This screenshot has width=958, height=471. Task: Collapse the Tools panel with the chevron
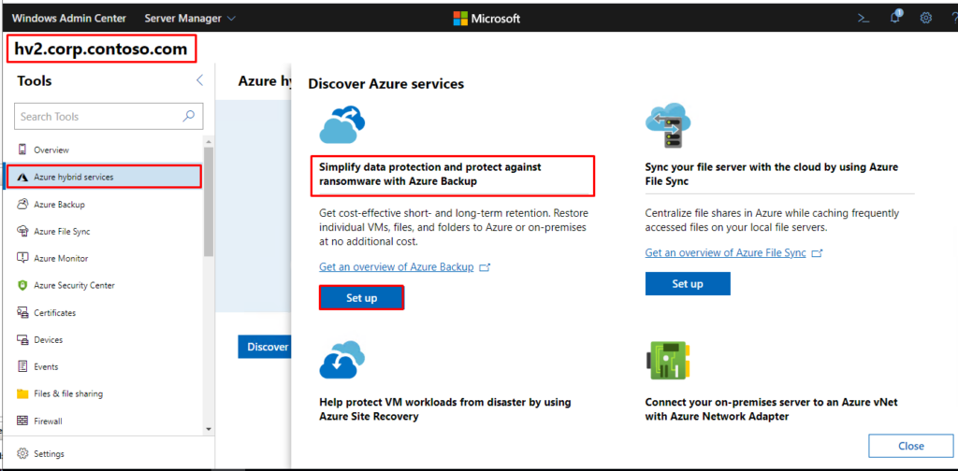(199, 80)
